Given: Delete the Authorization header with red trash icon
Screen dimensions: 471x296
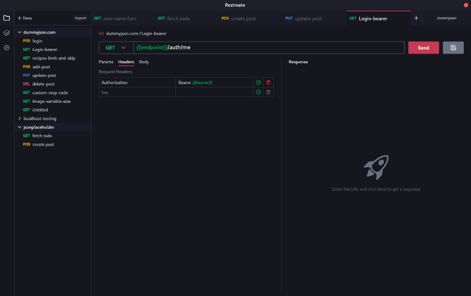Looking at the screenshot, I should 269,82.
